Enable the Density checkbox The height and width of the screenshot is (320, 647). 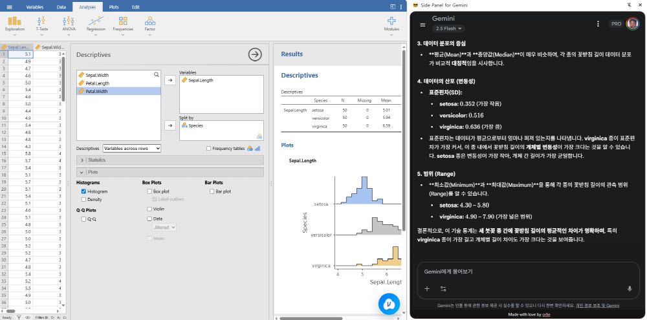pyautogui.click(x=83, y=200)
